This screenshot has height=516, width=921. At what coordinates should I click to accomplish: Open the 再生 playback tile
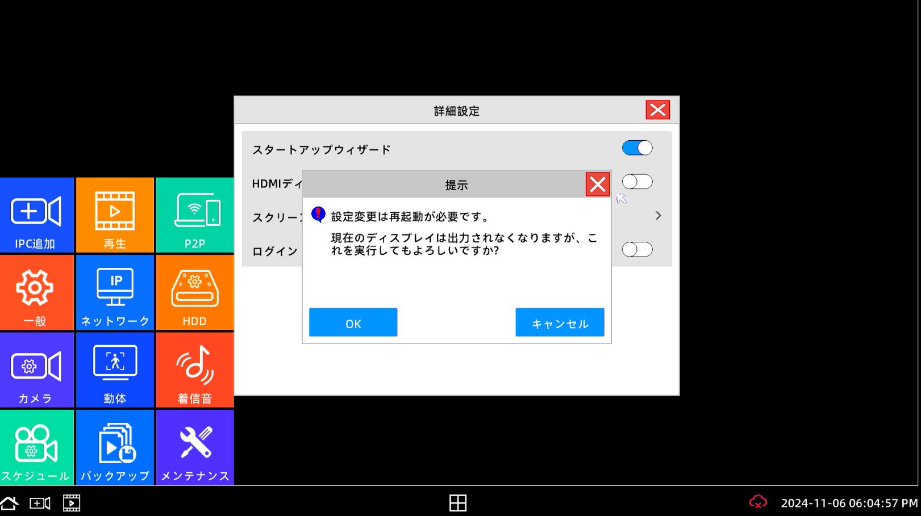pyautogui.click(x=115, y=216)
